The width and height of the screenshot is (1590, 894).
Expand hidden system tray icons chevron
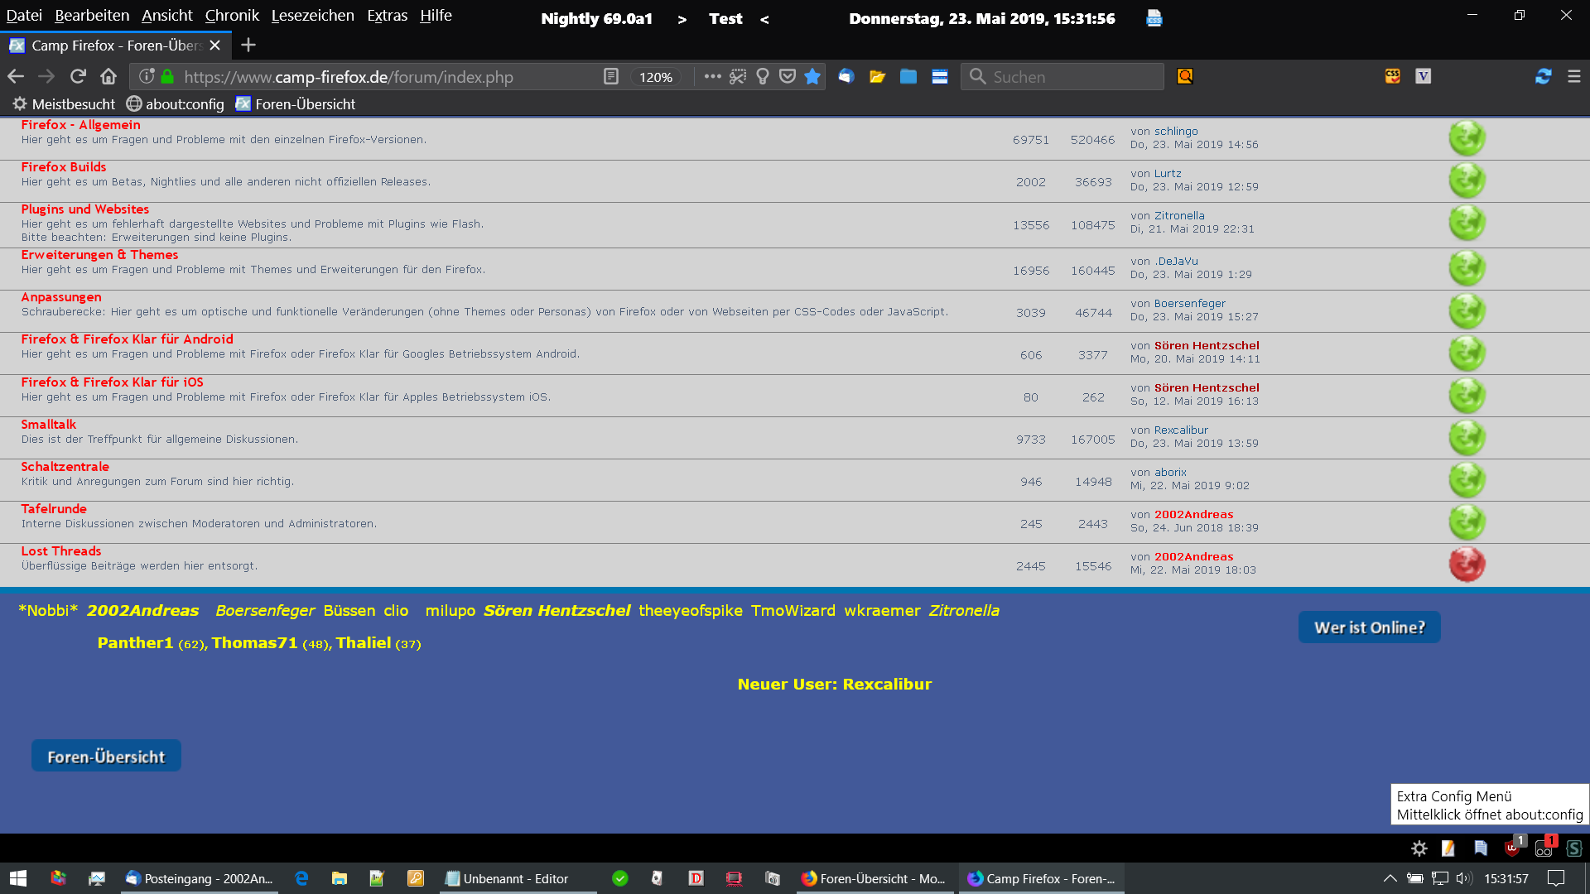click(1390, 878)
